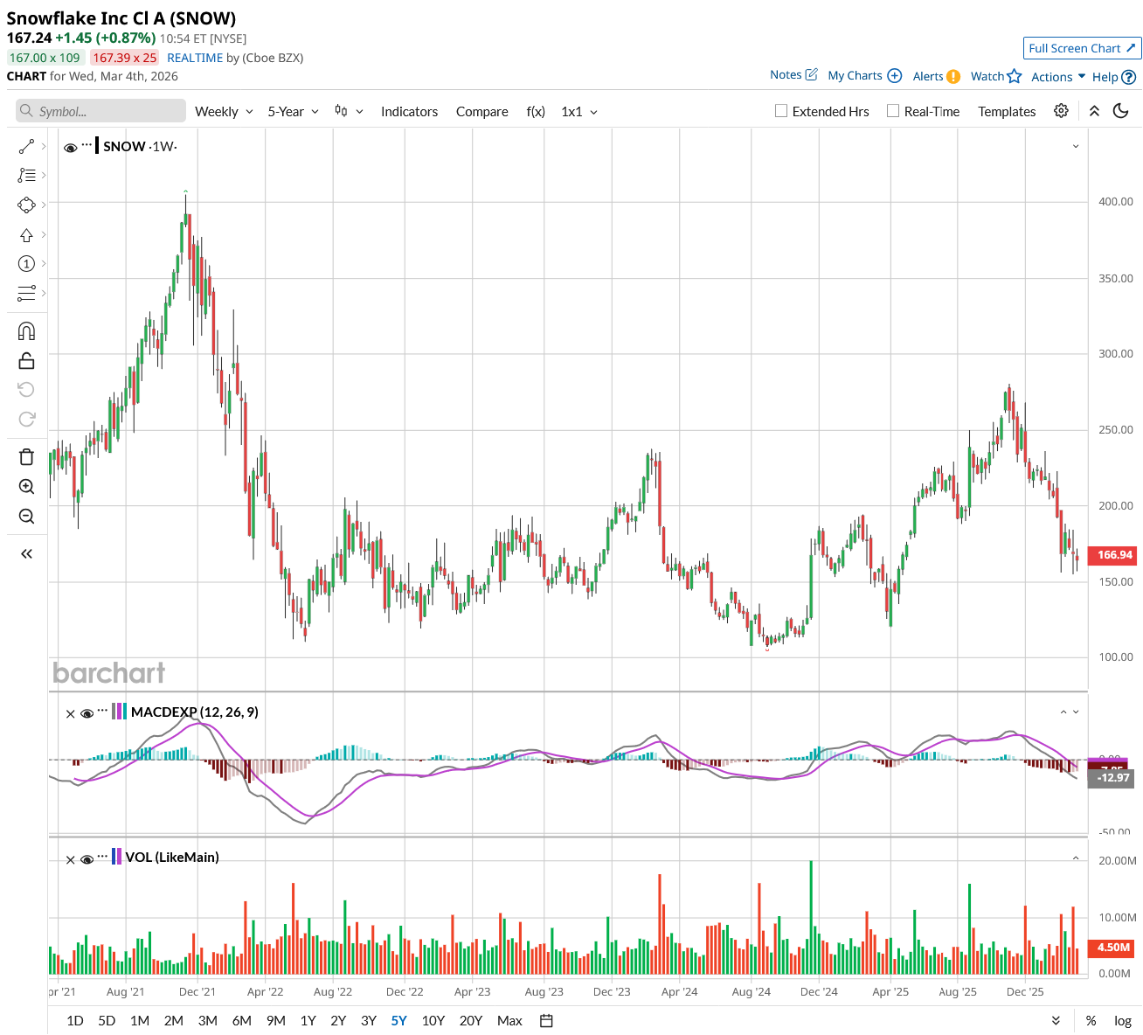
Task: Open the f(x) expressions menu
Action: click(x=536, y=111)
